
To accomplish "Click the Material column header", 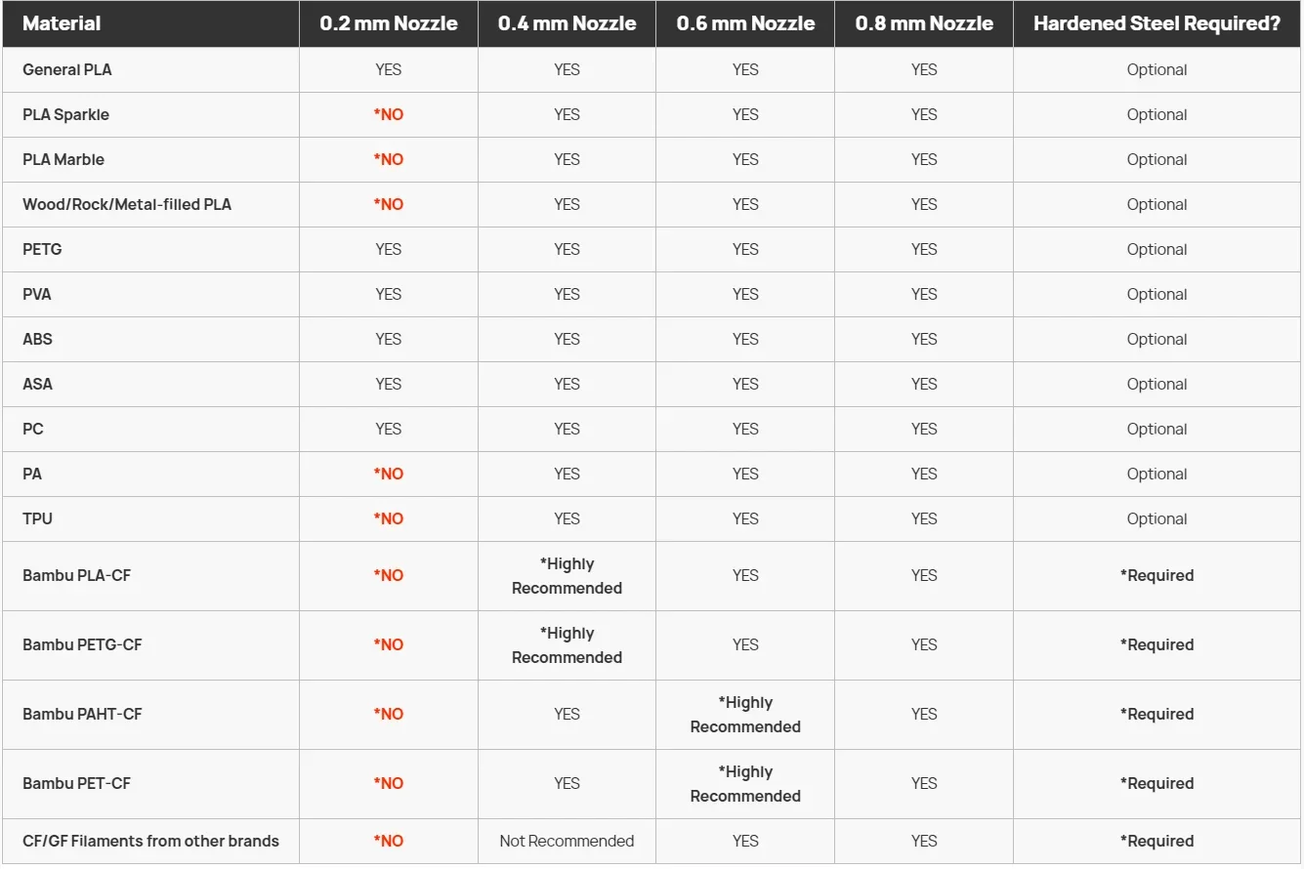I will [62, 23].
